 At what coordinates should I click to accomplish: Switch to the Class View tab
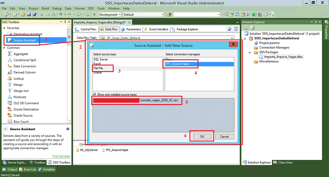(283, 162)
